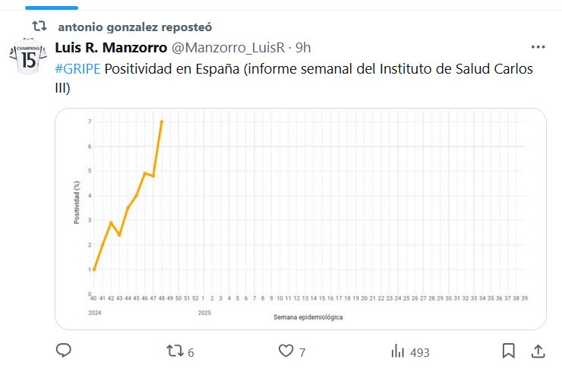The height and width of the screenshot is (372, 562).
Task: Bookmark this tweet
Action: click(x=509, y=352)
